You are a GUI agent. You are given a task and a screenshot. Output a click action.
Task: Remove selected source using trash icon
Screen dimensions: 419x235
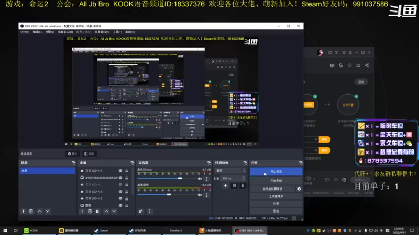point(90,211)
